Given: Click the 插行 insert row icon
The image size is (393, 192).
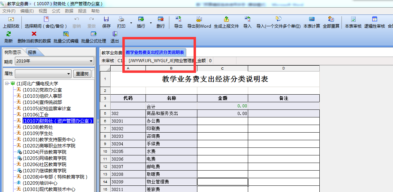Looking at the screenshot, I should 141,19.
